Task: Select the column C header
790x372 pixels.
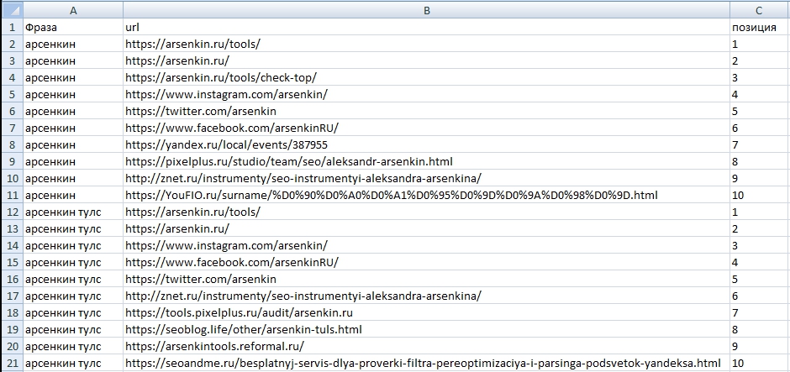Action: [759, 9]
